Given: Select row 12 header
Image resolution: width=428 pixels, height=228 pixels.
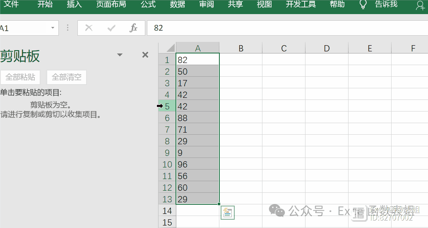Looking at the screenshot, I should [167, 187].
